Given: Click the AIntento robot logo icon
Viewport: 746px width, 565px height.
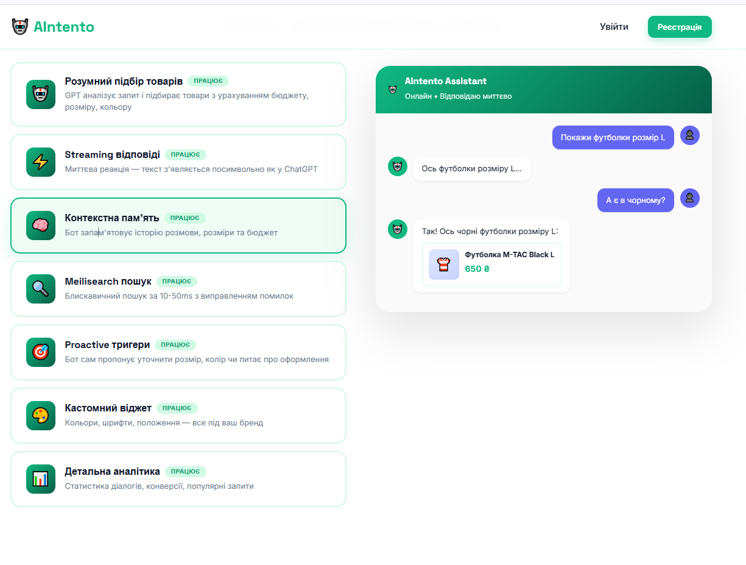Looking at the screenshot, I should pos(20,26).
